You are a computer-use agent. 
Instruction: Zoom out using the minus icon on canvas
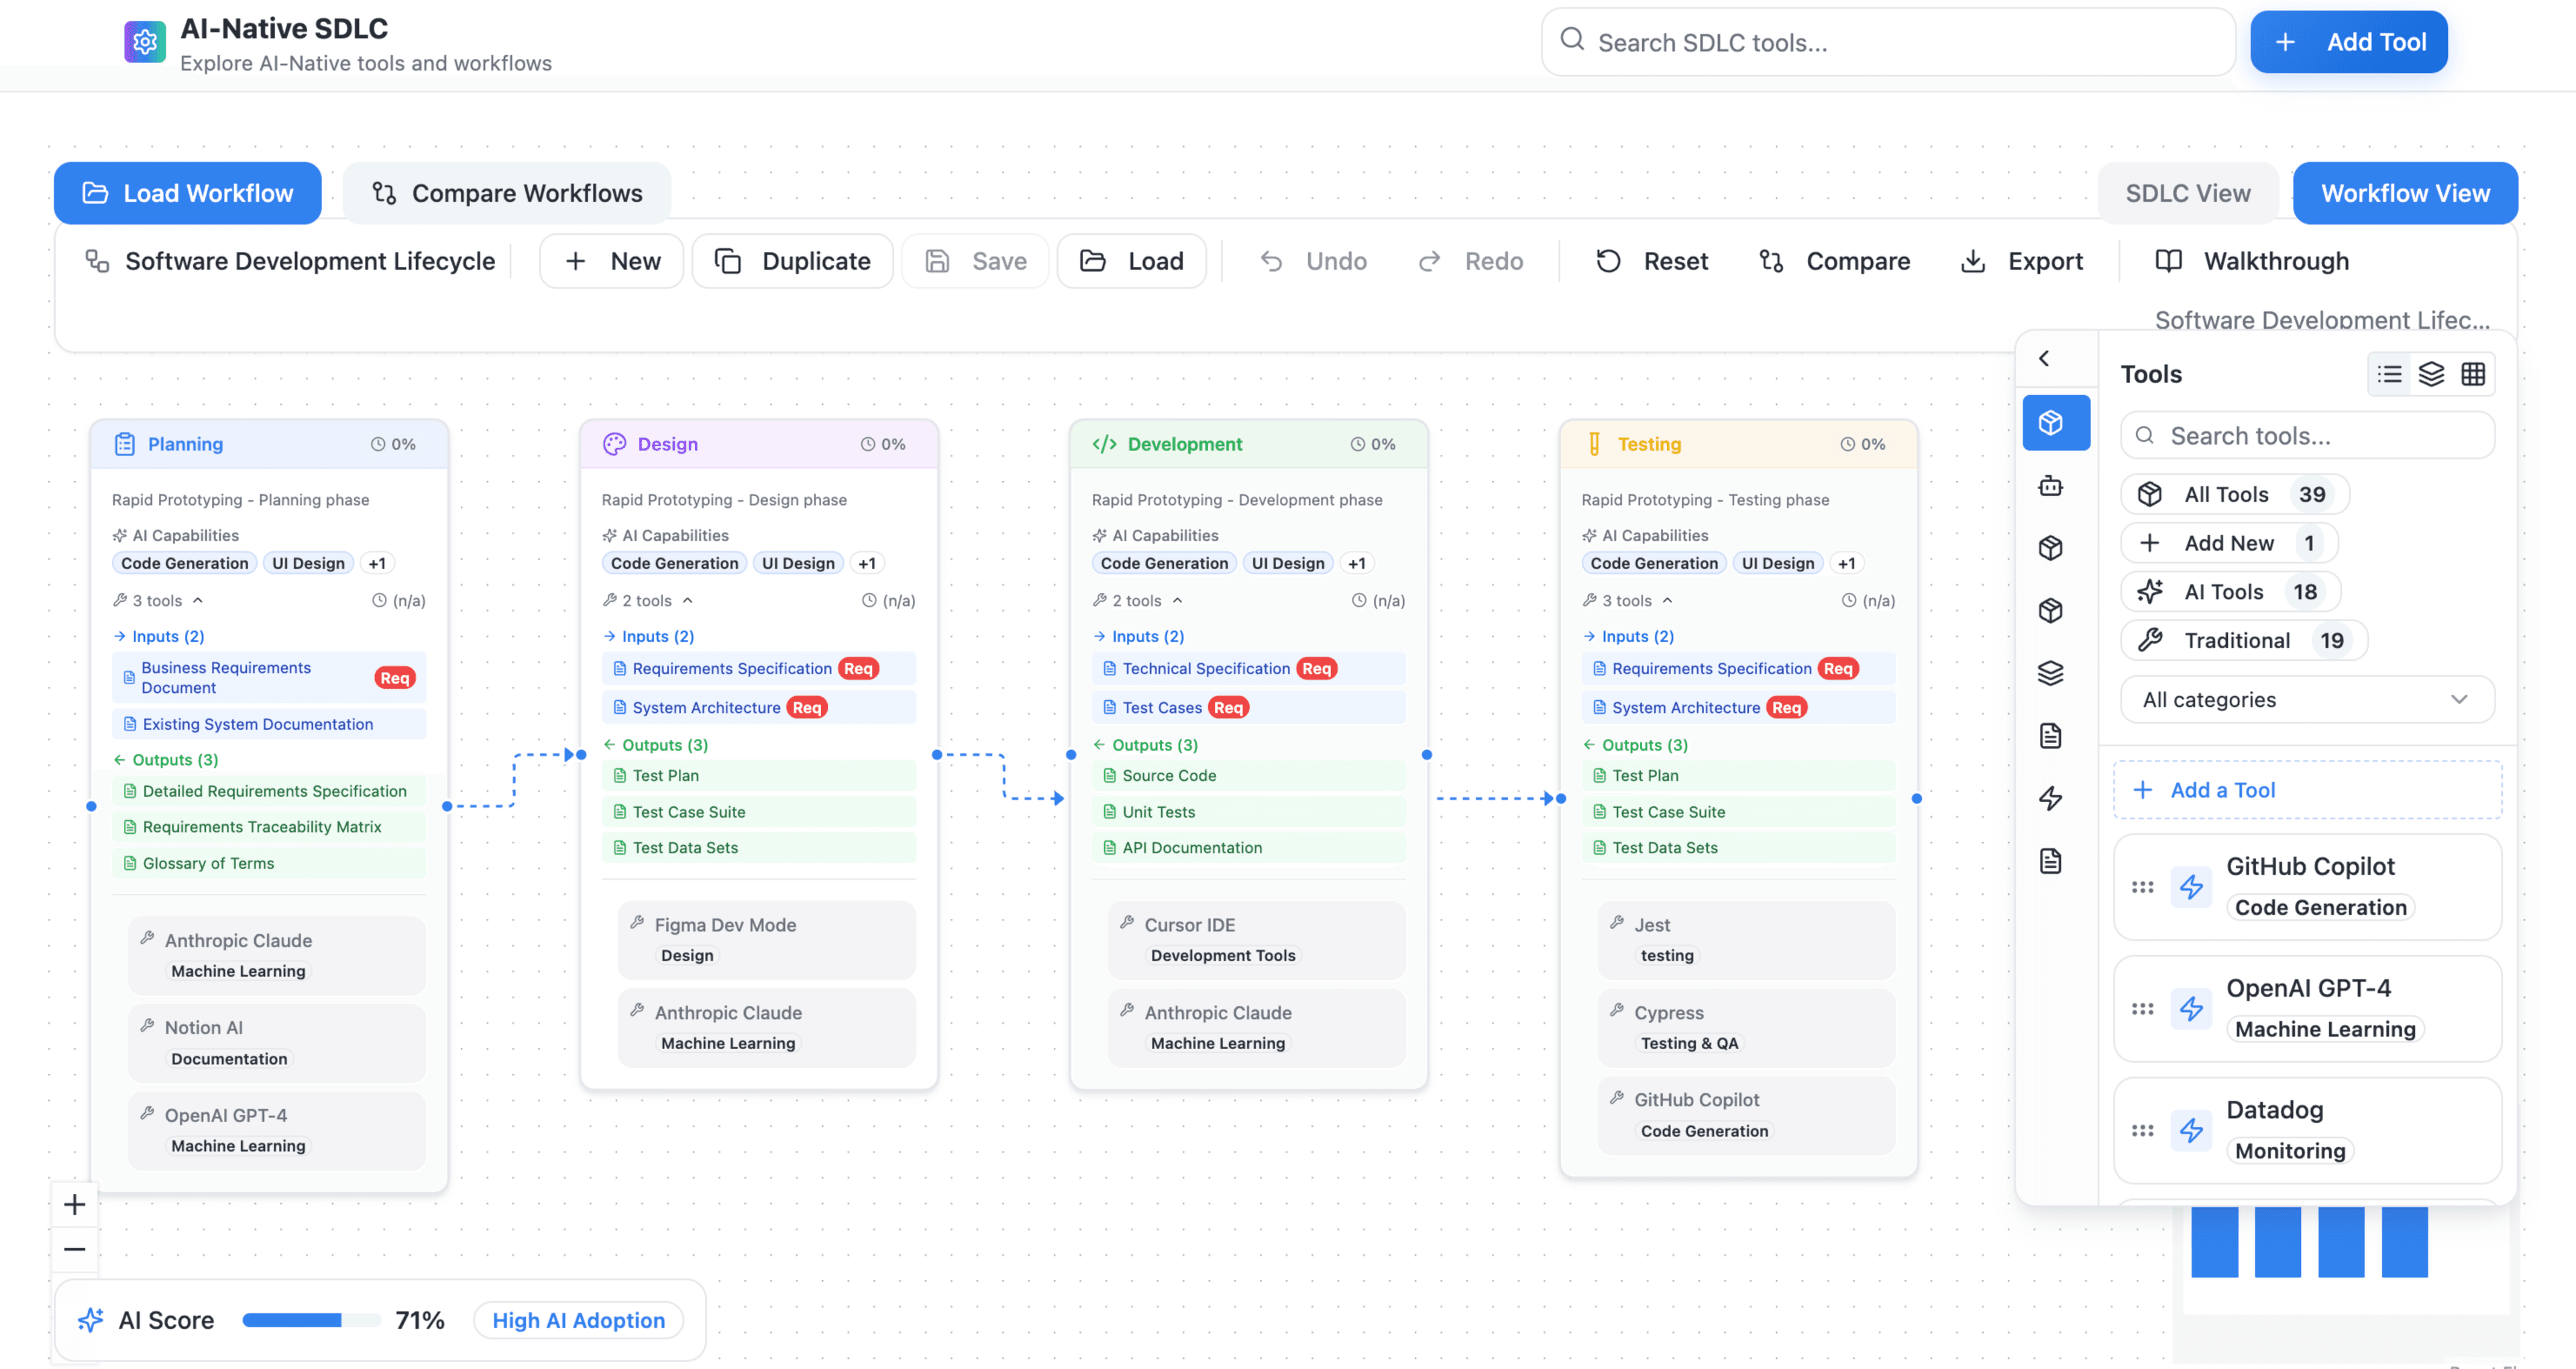tap(74, 1248)
